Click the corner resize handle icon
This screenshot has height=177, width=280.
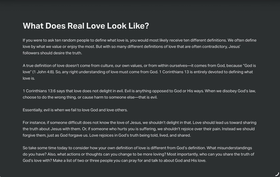[277, 174]
